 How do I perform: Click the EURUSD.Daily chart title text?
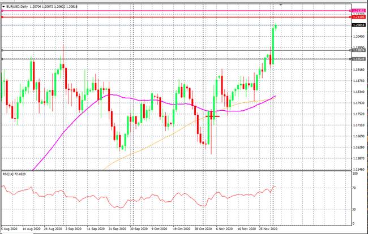(17, 7)
